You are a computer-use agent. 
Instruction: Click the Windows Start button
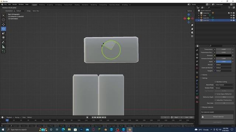(x=3, y=129)
